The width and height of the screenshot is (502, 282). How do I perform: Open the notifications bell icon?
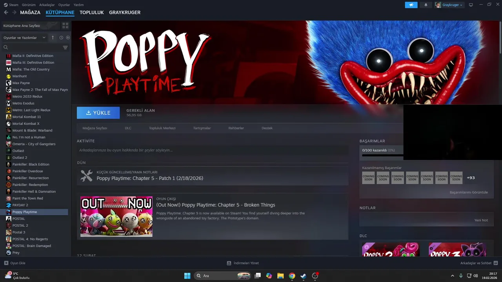426,5
